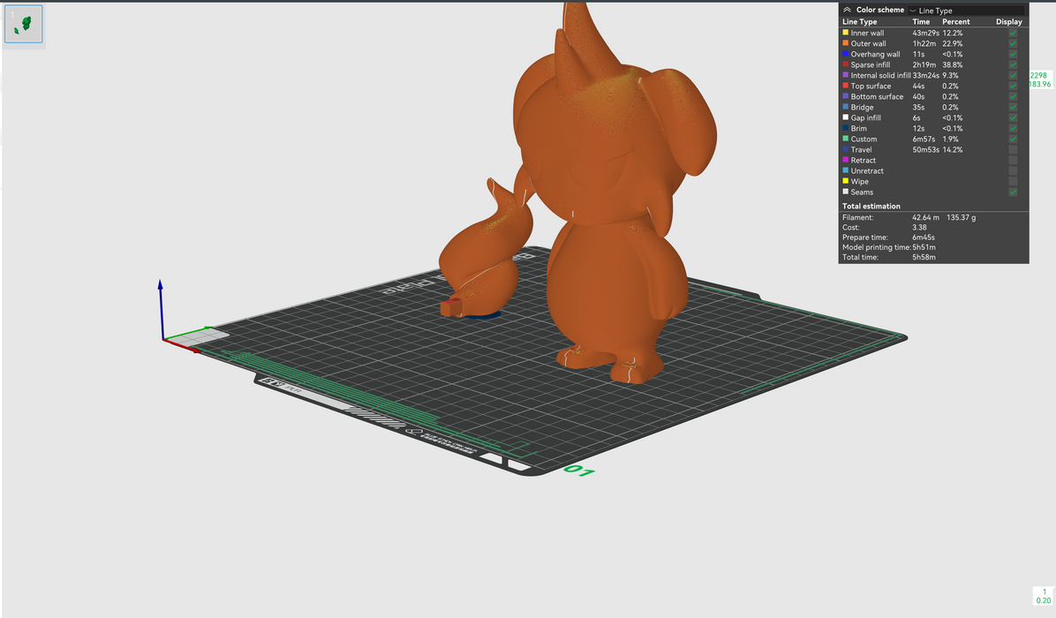Show Retract points in preview
This screenshot has width=1056, height=618.
tap(1013, 161)
